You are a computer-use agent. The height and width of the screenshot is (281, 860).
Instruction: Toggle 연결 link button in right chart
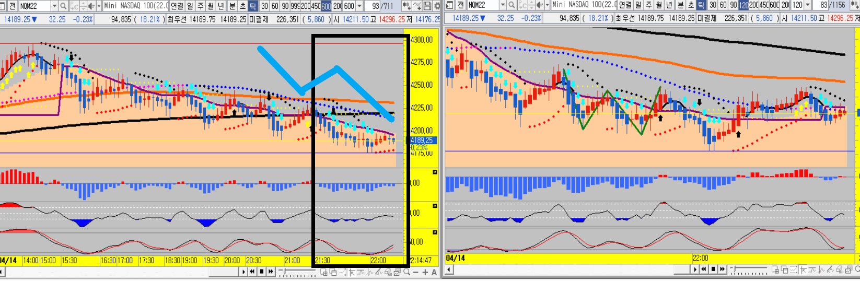click(625, 6)
